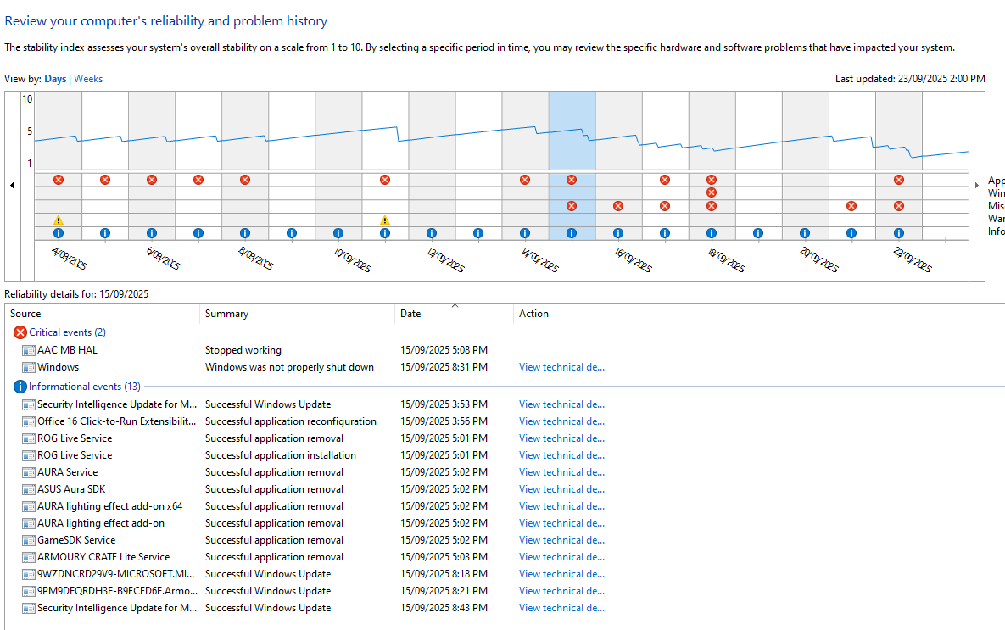Click the GameSDK Service row icon
The width and height of the screenshot is (1005, 630).
[28, 540]
